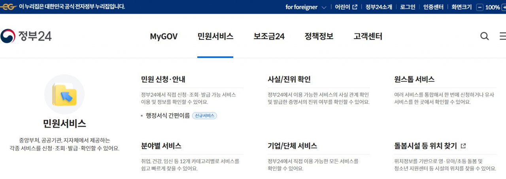Open the 원스톱 서비스 section
Viewport: 506px width, 179px height.
[x=414, y=79]
